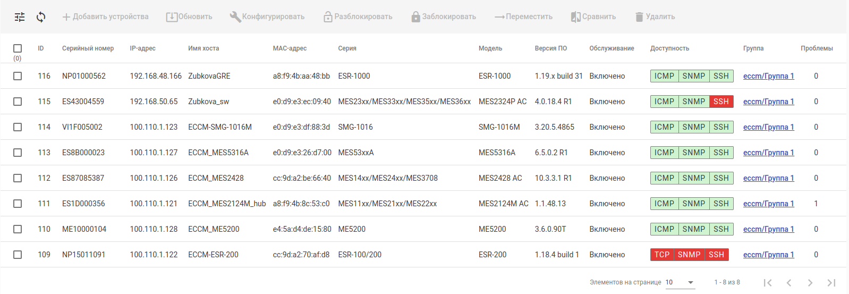Viewport: 849px width, 294px height.
Task: Click the Configure wrench icon
Action: [235, 17]
